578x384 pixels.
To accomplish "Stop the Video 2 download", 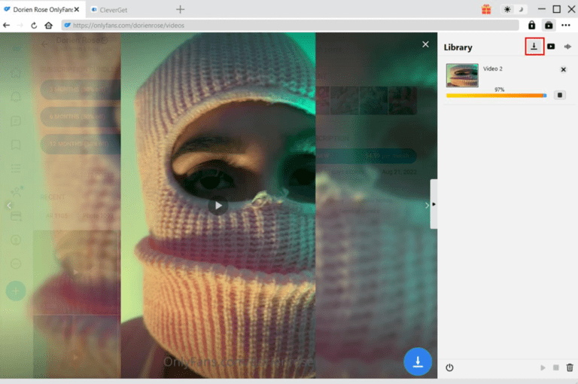I will [x=559, y=95].
